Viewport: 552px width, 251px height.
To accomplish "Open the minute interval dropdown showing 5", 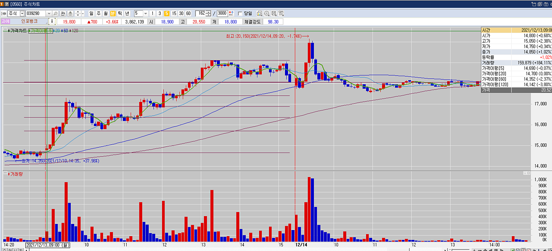I will [146, 13].
